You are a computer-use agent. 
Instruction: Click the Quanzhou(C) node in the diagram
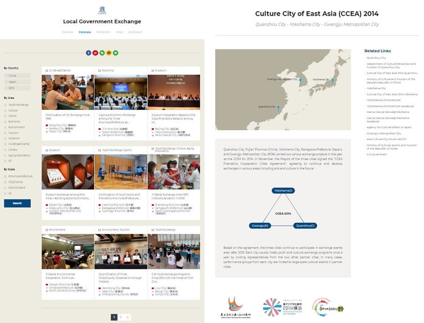(305, 226)
